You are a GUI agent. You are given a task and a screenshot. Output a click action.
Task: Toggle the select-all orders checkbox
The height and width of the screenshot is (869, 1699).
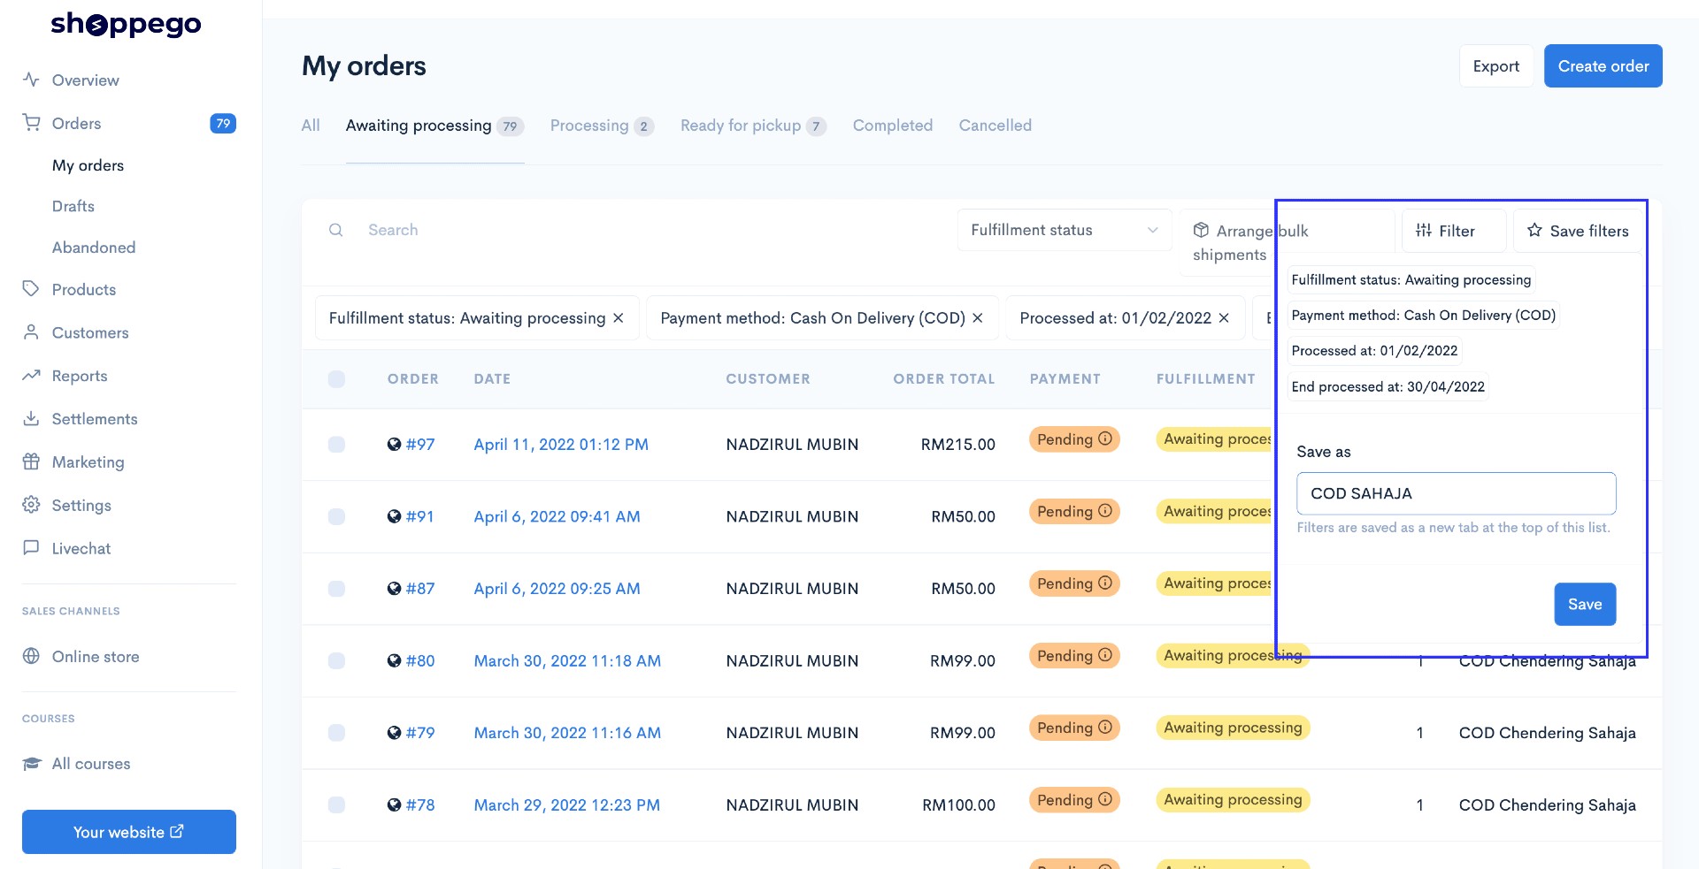coord(336,378)
